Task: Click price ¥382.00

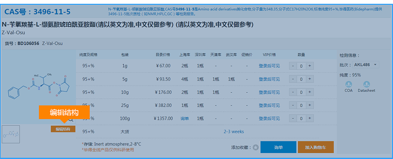Action: pyautogui.click(x=163, y=105)
